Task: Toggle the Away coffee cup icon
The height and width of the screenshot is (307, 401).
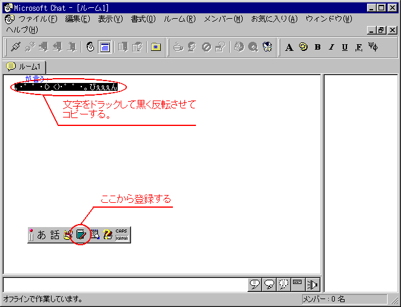Action: [x=178, y=47]
